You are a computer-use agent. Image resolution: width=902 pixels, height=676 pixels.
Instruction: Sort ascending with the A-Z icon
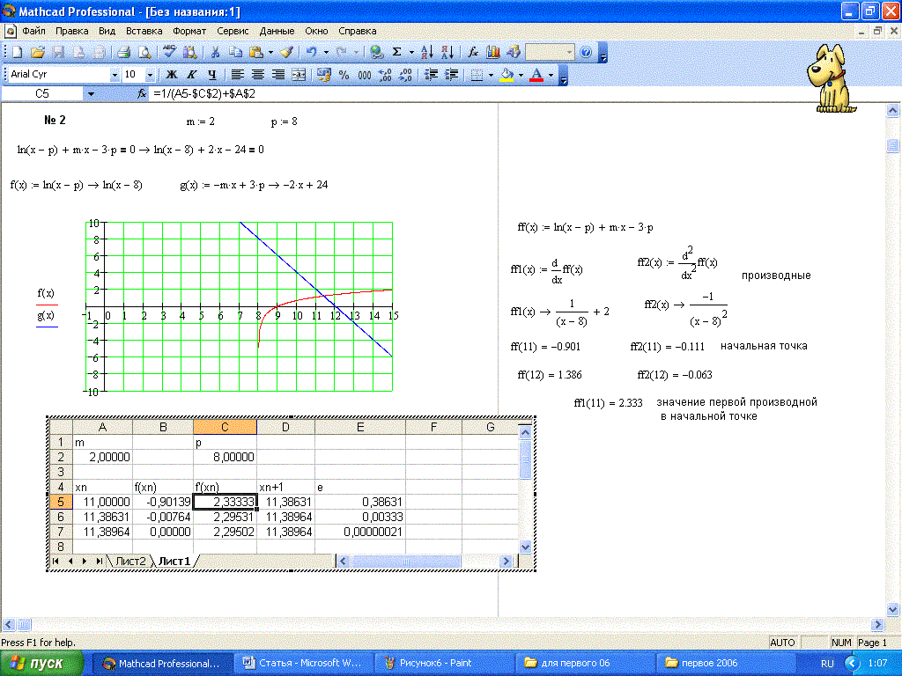pyautogui.click(x=426, y=53)
